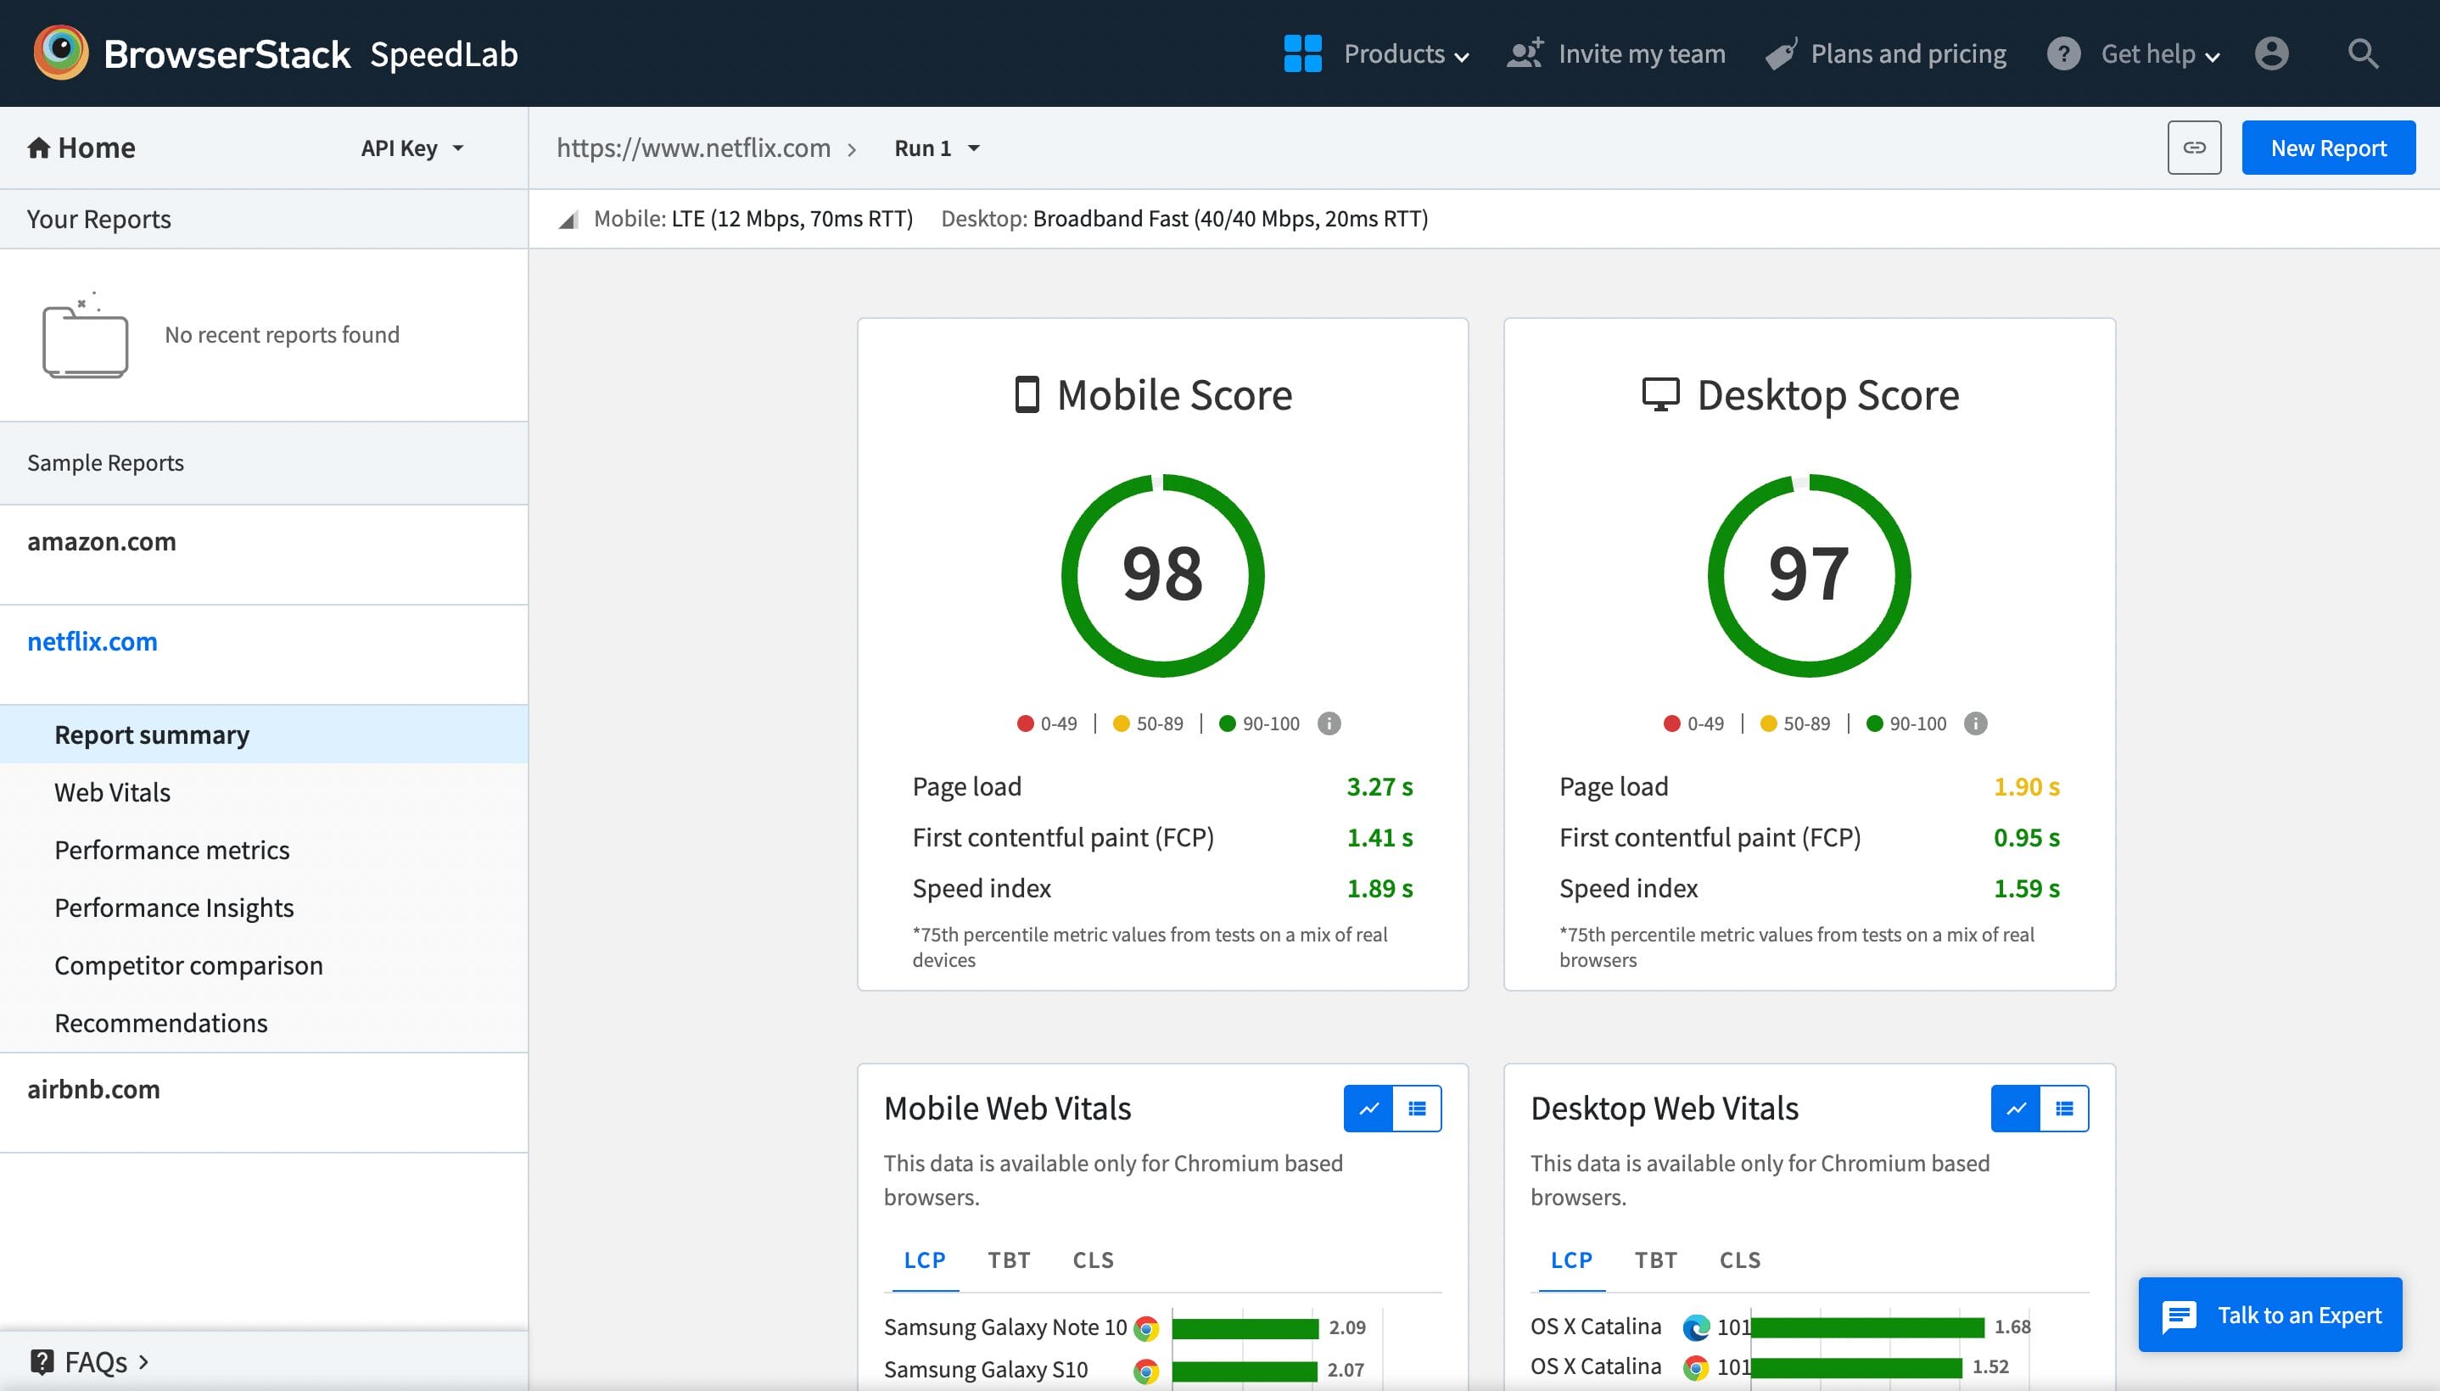Click the Samsung Galaxy Note 10 LCP bar
Image resolution: width=2440 pixels, height=1391 pixels.
(1244, 1328)
